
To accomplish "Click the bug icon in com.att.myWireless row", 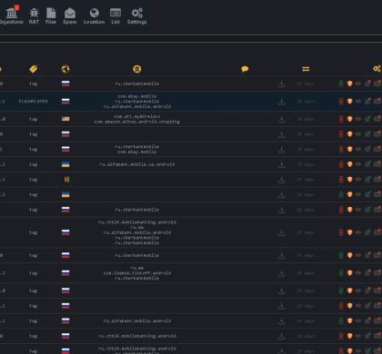I will pyautogui.click(x=367, y=119).
